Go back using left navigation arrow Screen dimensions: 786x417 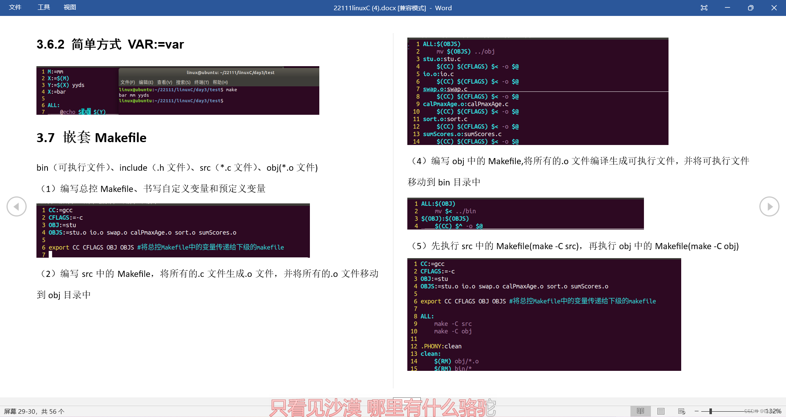(x=16, y=206)
